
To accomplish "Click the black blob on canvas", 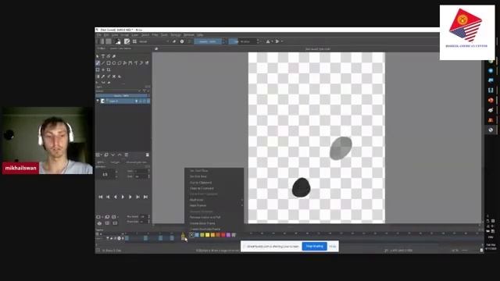I will [301, 187].
